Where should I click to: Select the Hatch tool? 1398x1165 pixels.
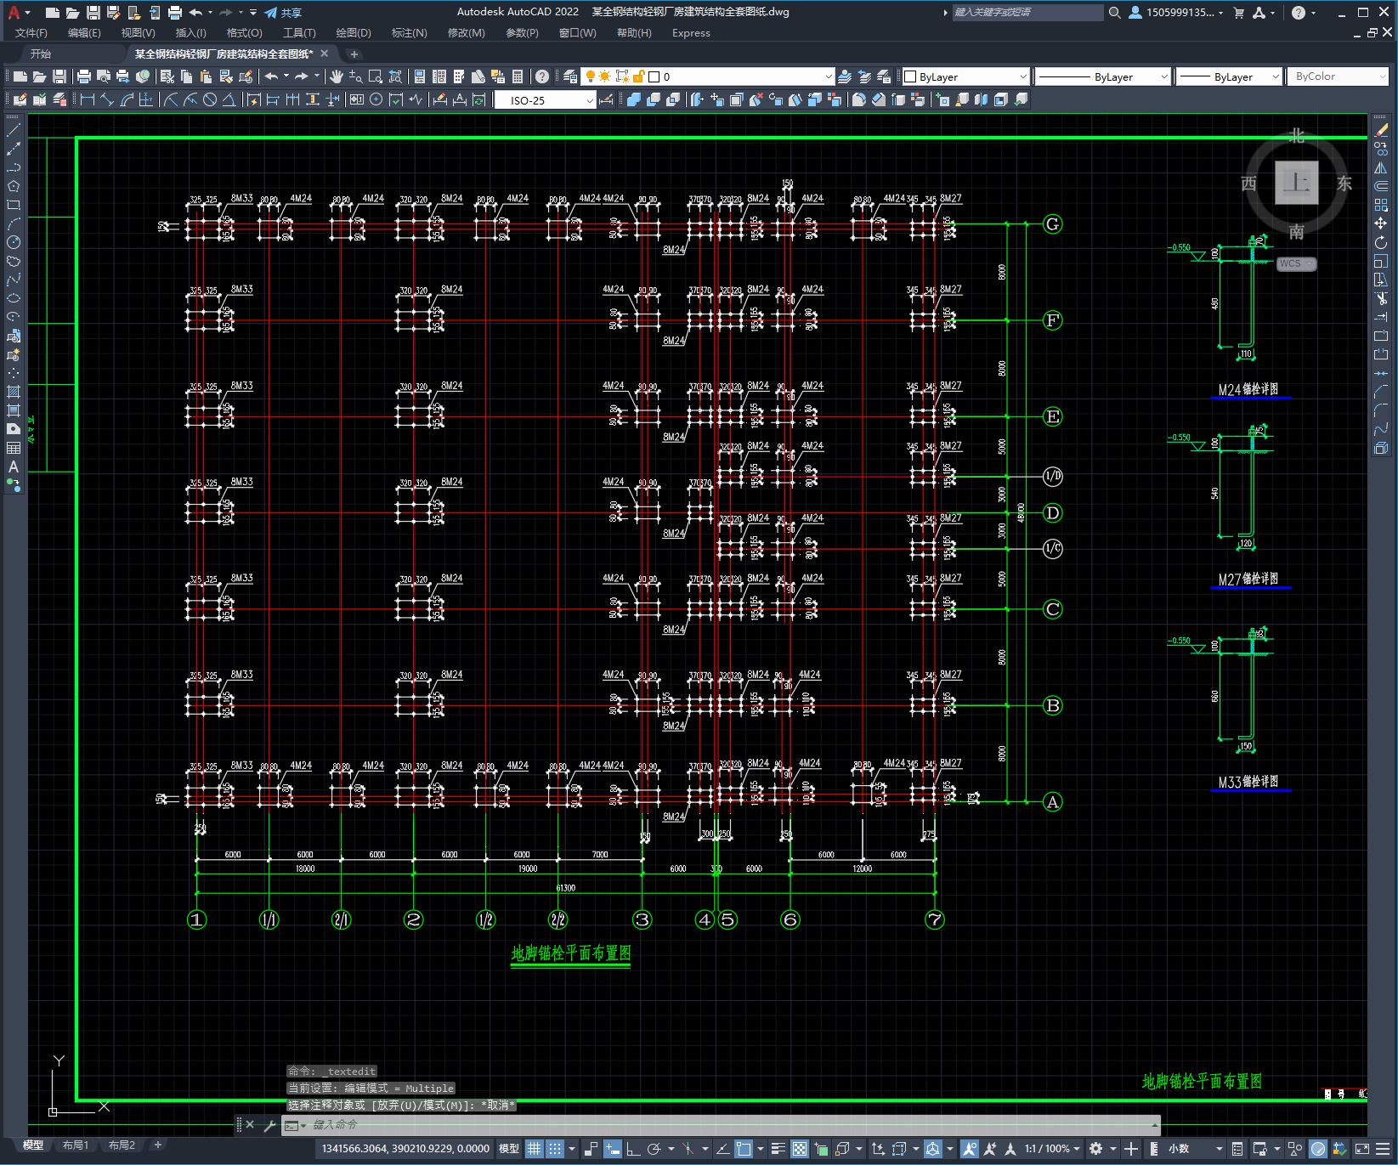[x=14, y=392]
